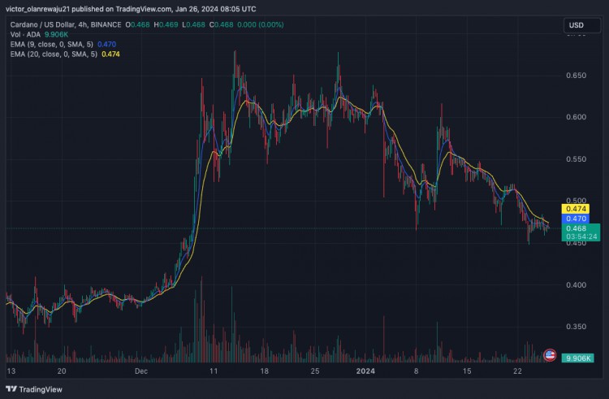
Task: Click the 0.600 price axis label
Action: tap(576, 117)
